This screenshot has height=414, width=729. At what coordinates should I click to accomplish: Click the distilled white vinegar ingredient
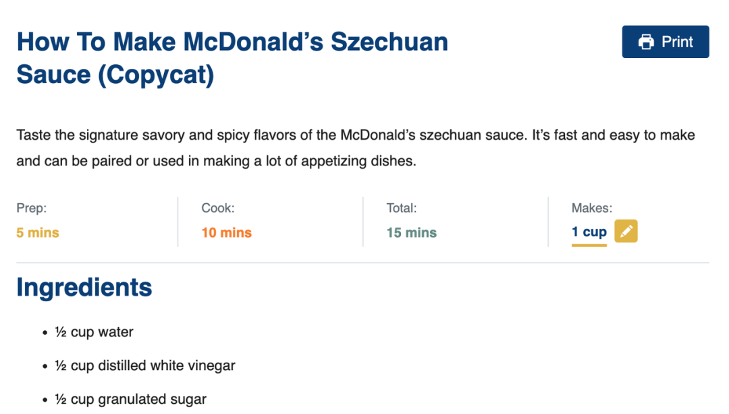point(145,365)
